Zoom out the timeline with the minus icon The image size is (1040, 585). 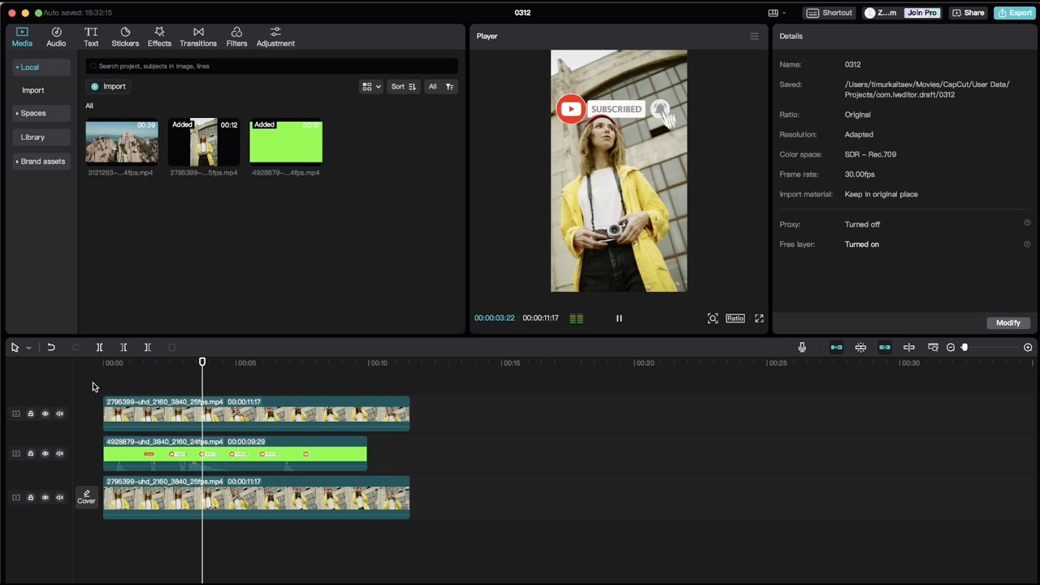coord(951,347)
